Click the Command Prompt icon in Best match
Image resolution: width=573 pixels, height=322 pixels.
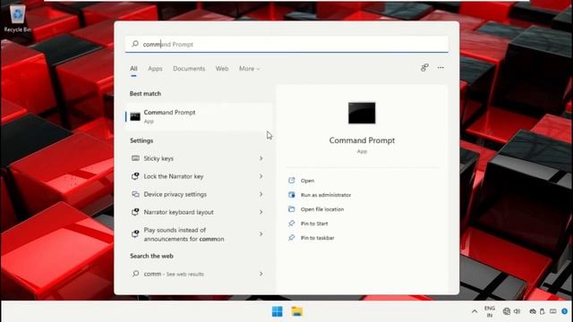pos(135,116)
